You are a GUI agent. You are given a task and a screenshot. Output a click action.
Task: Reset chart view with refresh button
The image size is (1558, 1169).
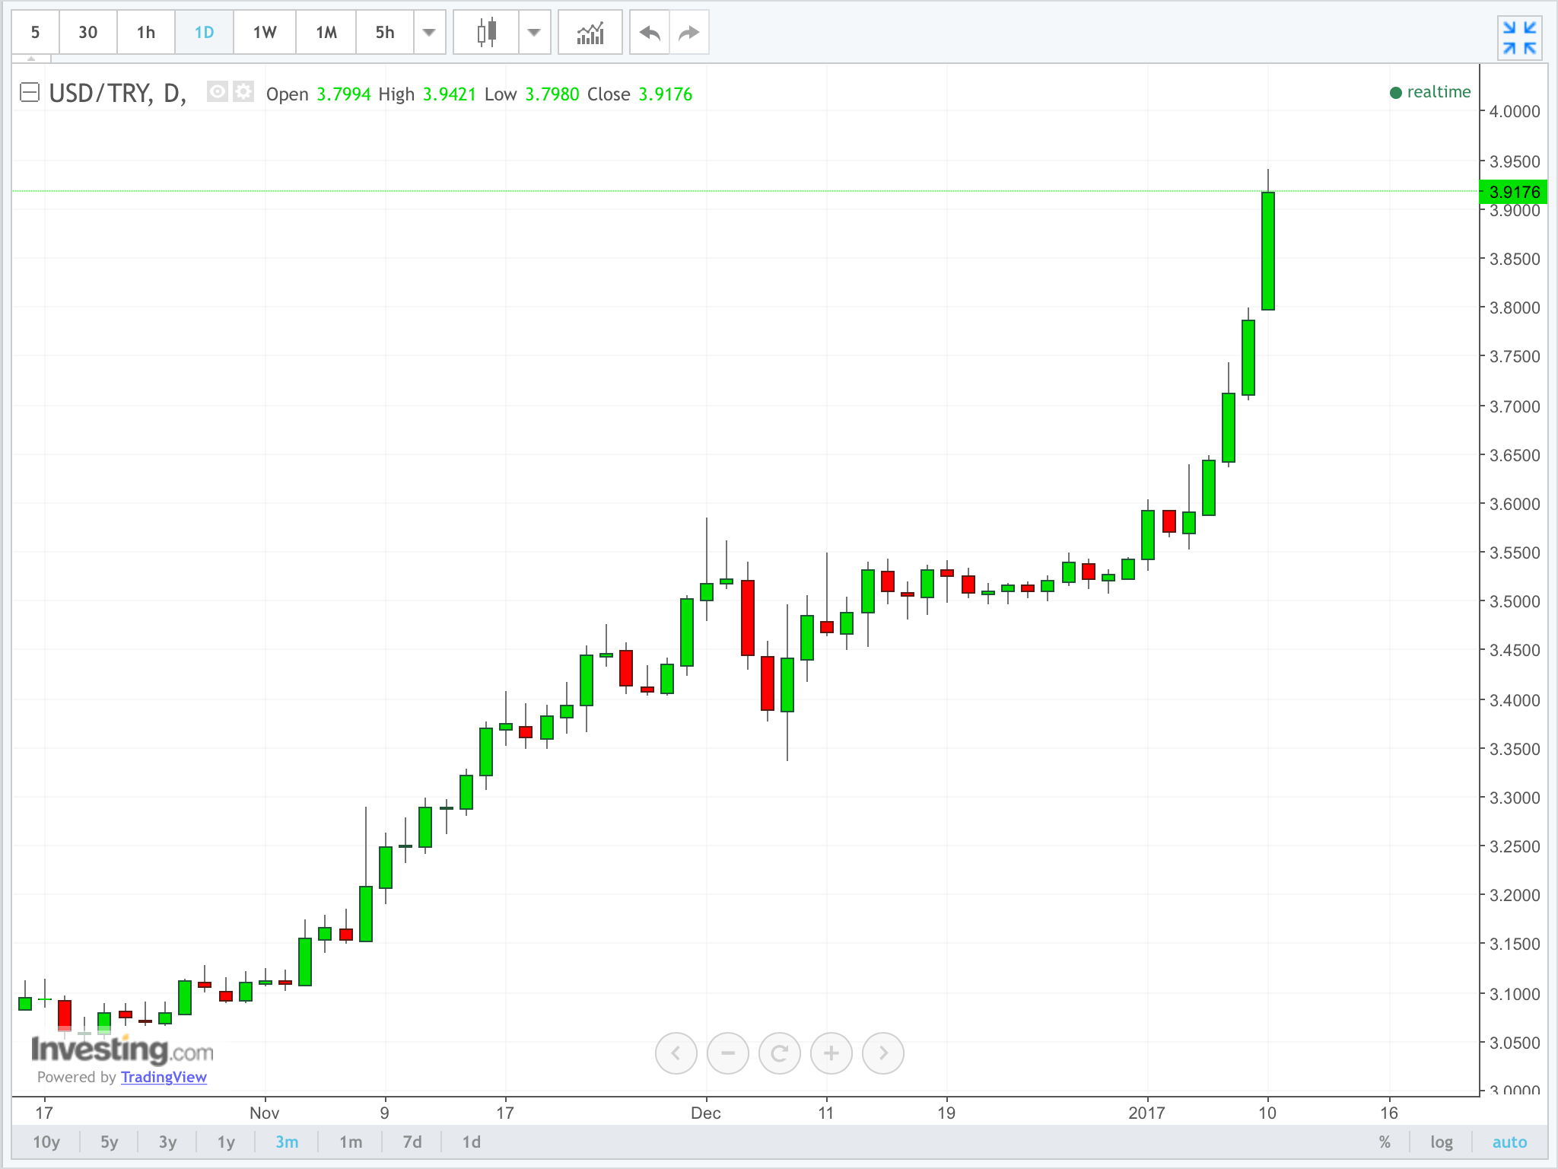pyautogui.click(x=780, y=1053)
